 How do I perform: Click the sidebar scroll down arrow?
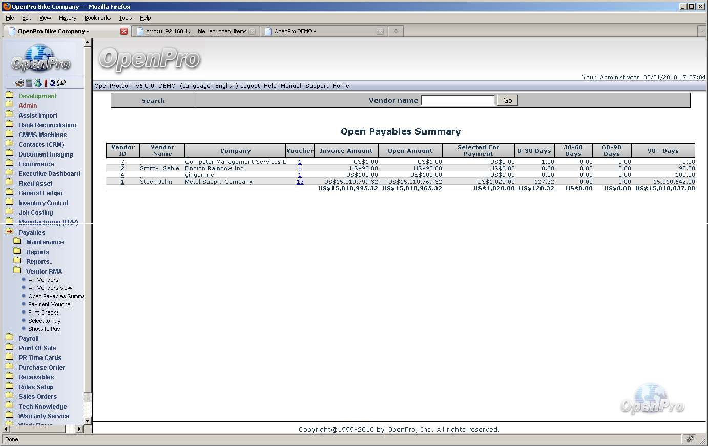click(x=87, y=421)
